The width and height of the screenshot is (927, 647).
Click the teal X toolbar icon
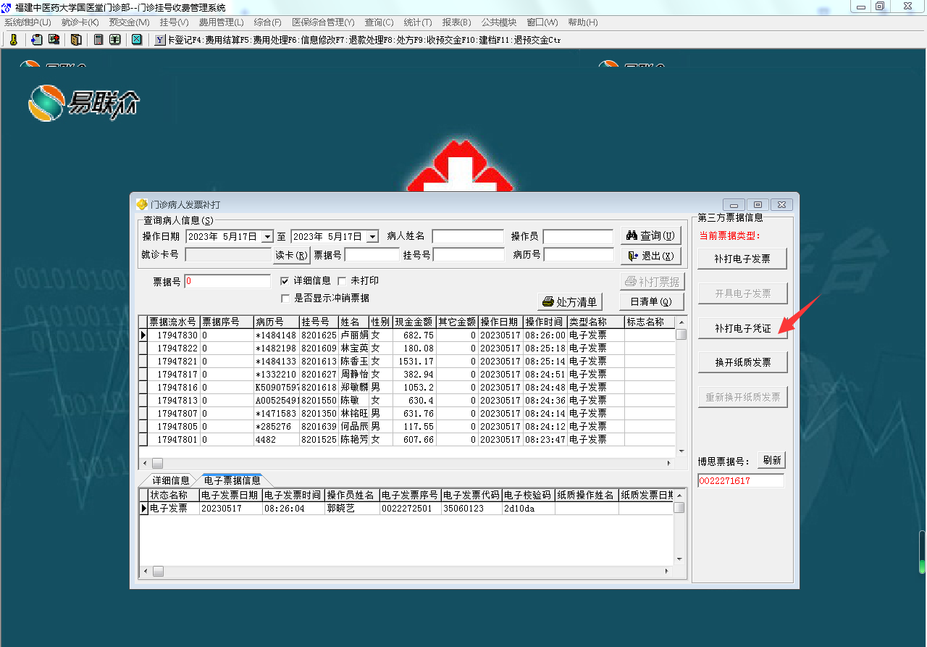click(136, 40)
